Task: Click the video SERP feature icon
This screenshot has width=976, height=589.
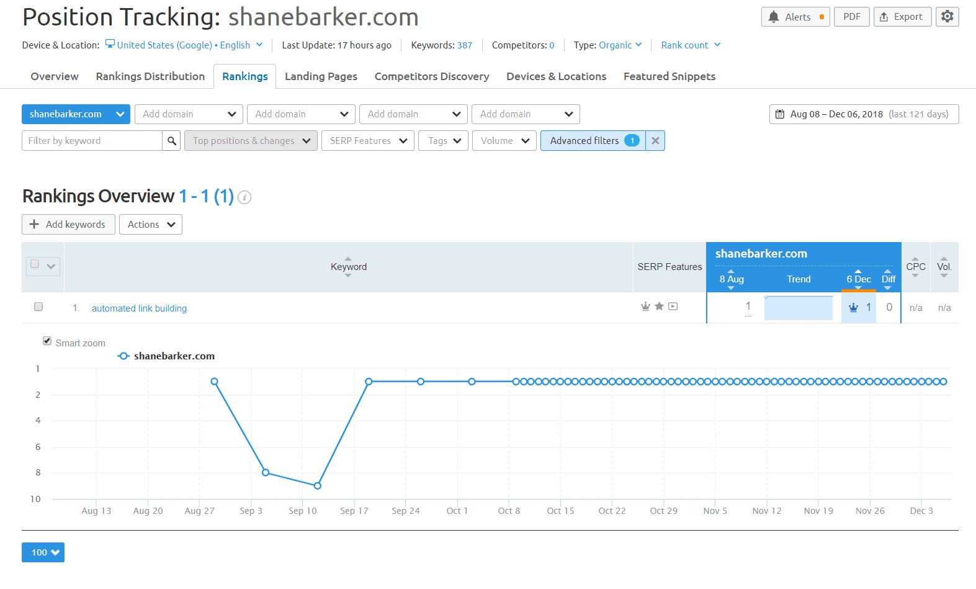Action: pos(673,306)
